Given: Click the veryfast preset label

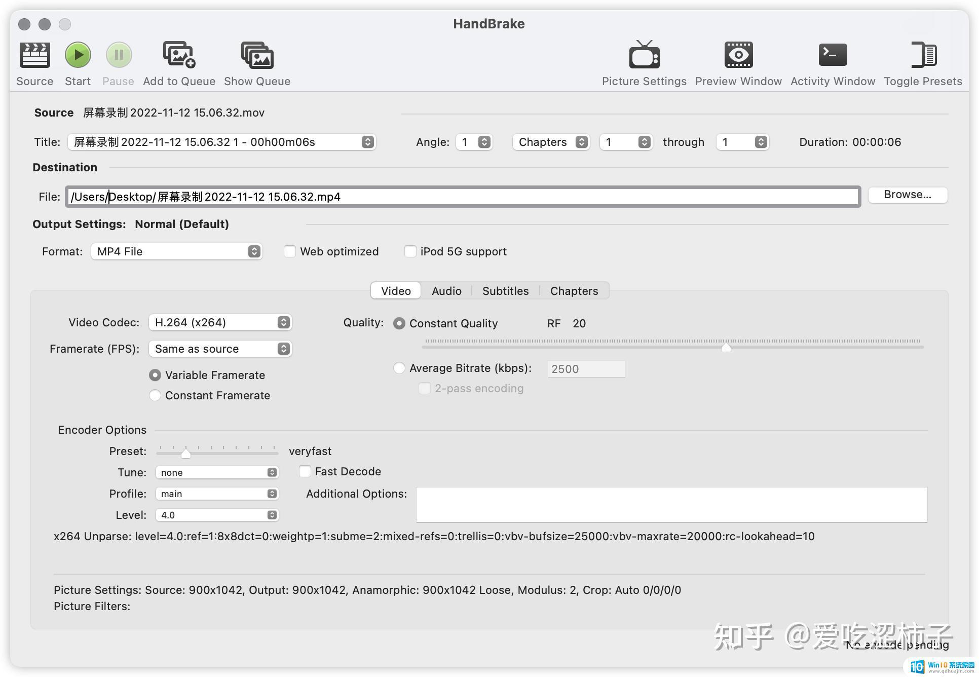Looking at the screenshot, I should pos(310,451).
